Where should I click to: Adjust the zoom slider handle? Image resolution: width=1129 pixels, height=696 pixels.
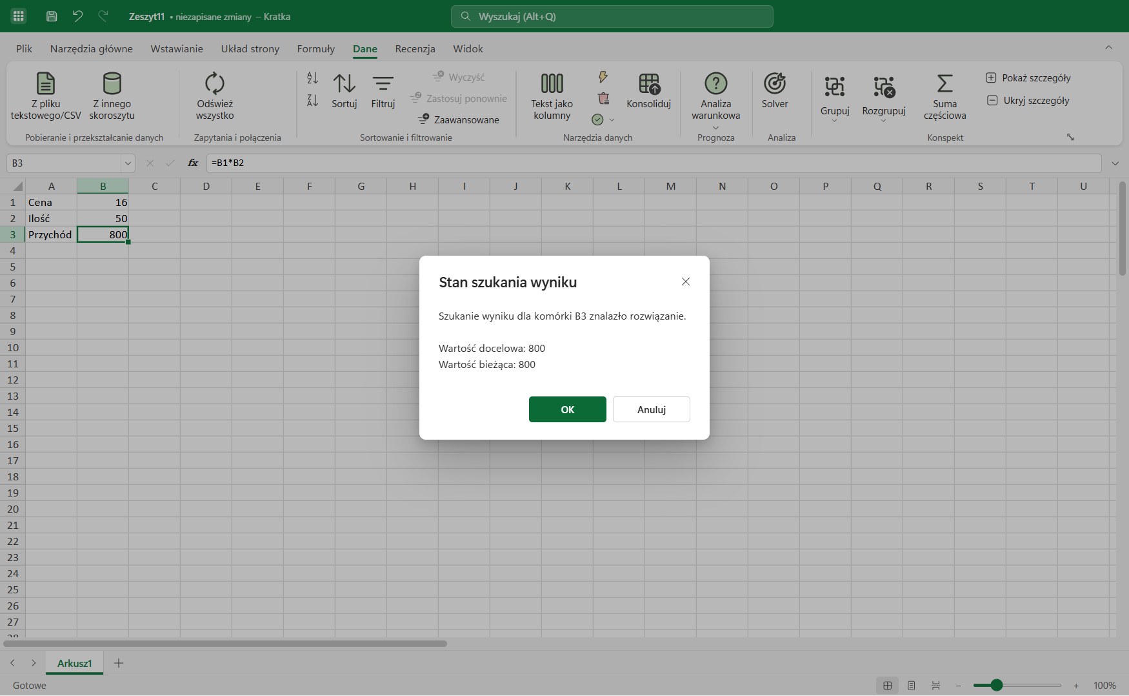(x=997, y=685)
